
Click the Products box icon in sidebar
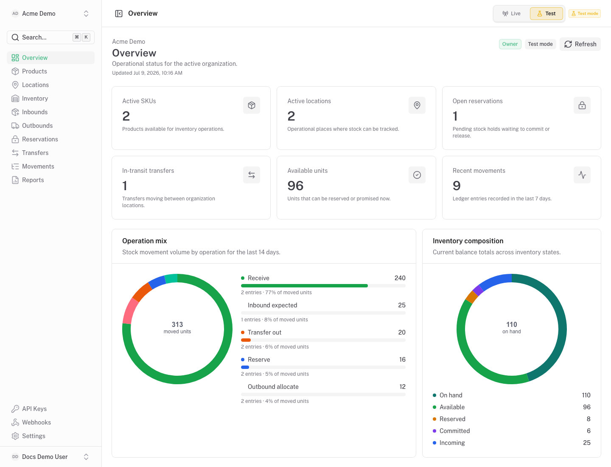click(x=15, y=71)
